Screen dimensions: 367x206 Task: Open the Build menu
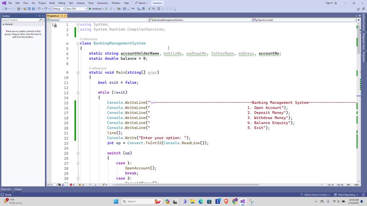pyautogui.click(x=52, y=3)
